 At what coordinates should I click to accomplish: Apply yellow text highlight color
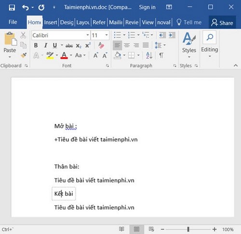[50, 55]
